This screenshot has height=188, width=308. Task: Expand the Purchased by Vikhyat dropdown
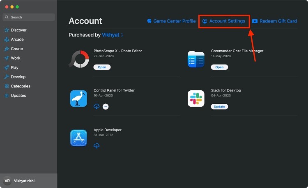click(113, 35)
